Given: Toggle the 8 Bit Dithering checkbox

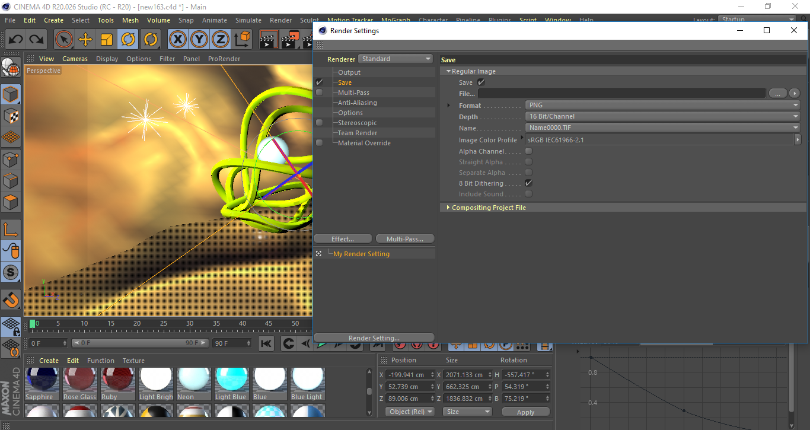Looking at the screenshot, I should (528, 183).
